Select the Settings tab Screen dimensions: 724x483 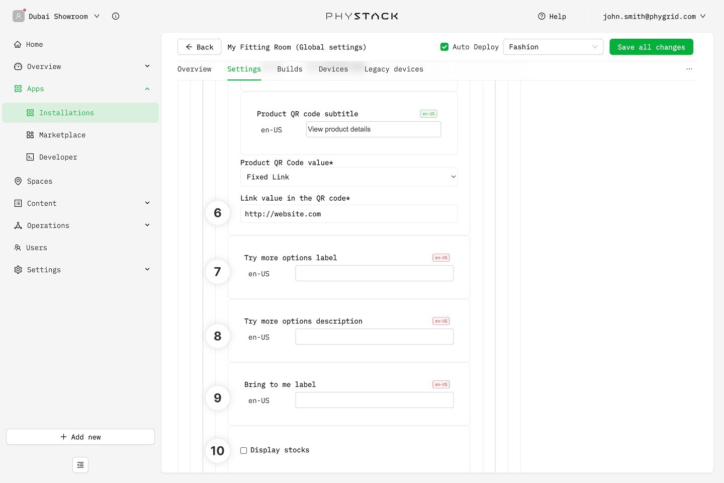point(244,69)
